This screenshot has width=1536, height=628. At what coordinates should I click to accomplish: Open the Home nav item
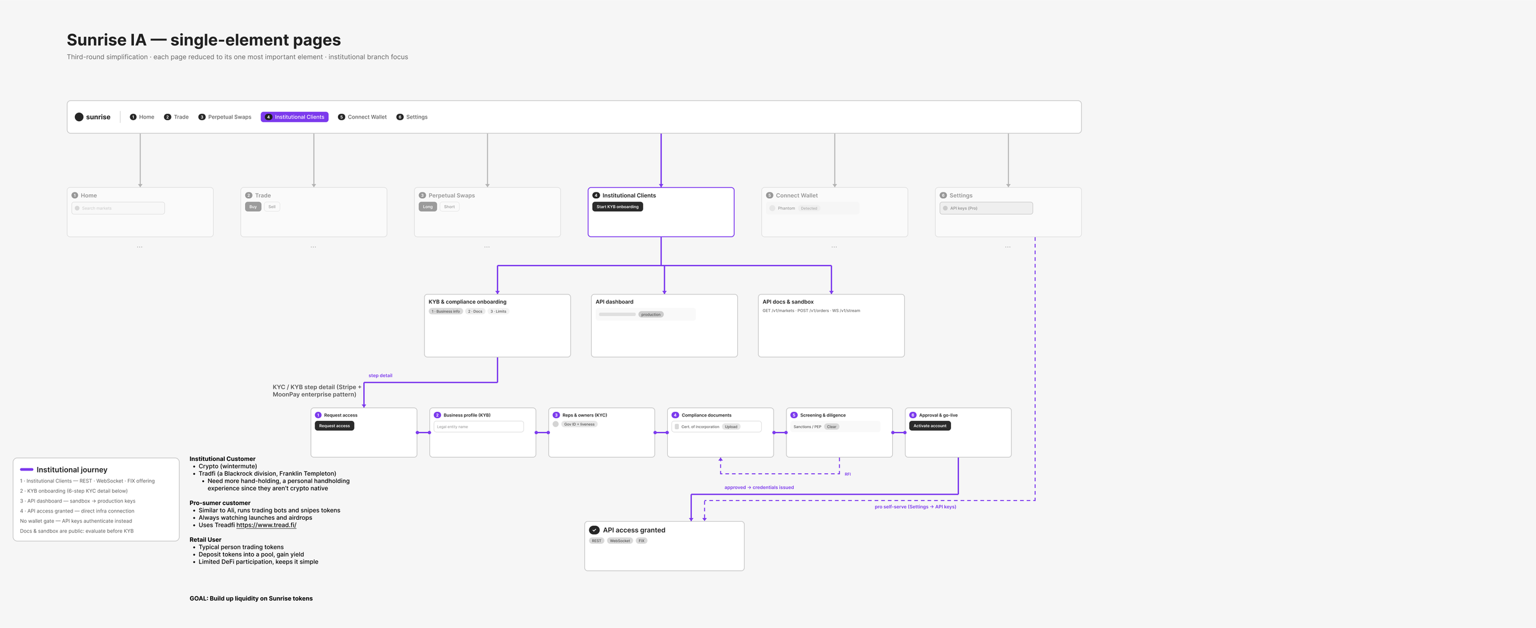tap(142, 117)
